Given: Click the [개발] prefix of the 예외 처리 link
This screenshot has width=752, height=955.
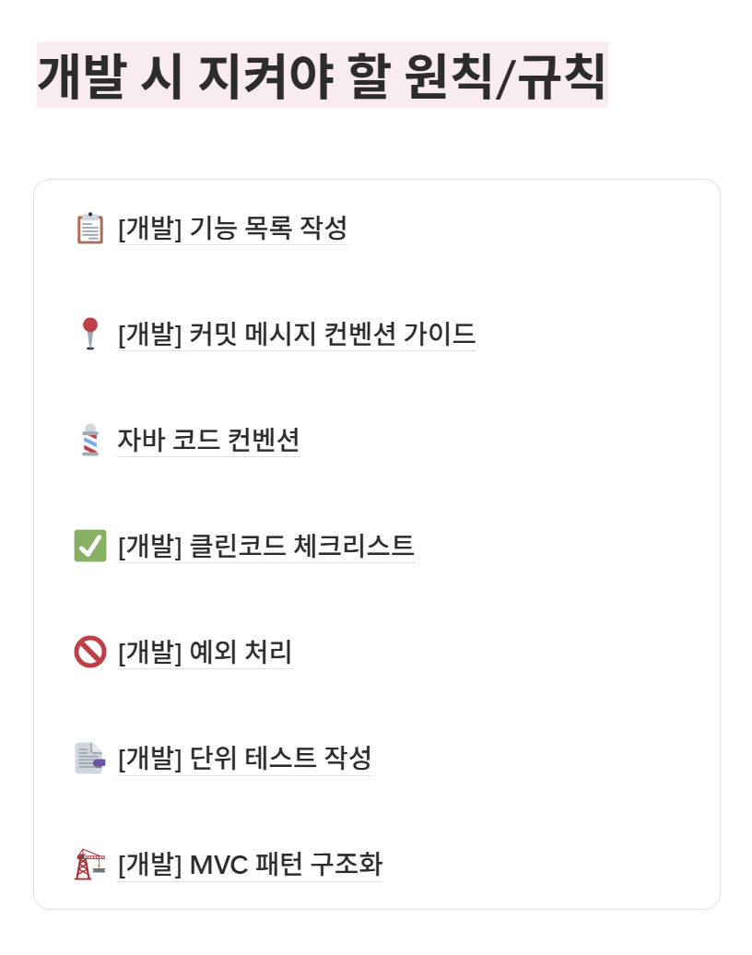Looking at the screenshot, I should tap(150, 653).
